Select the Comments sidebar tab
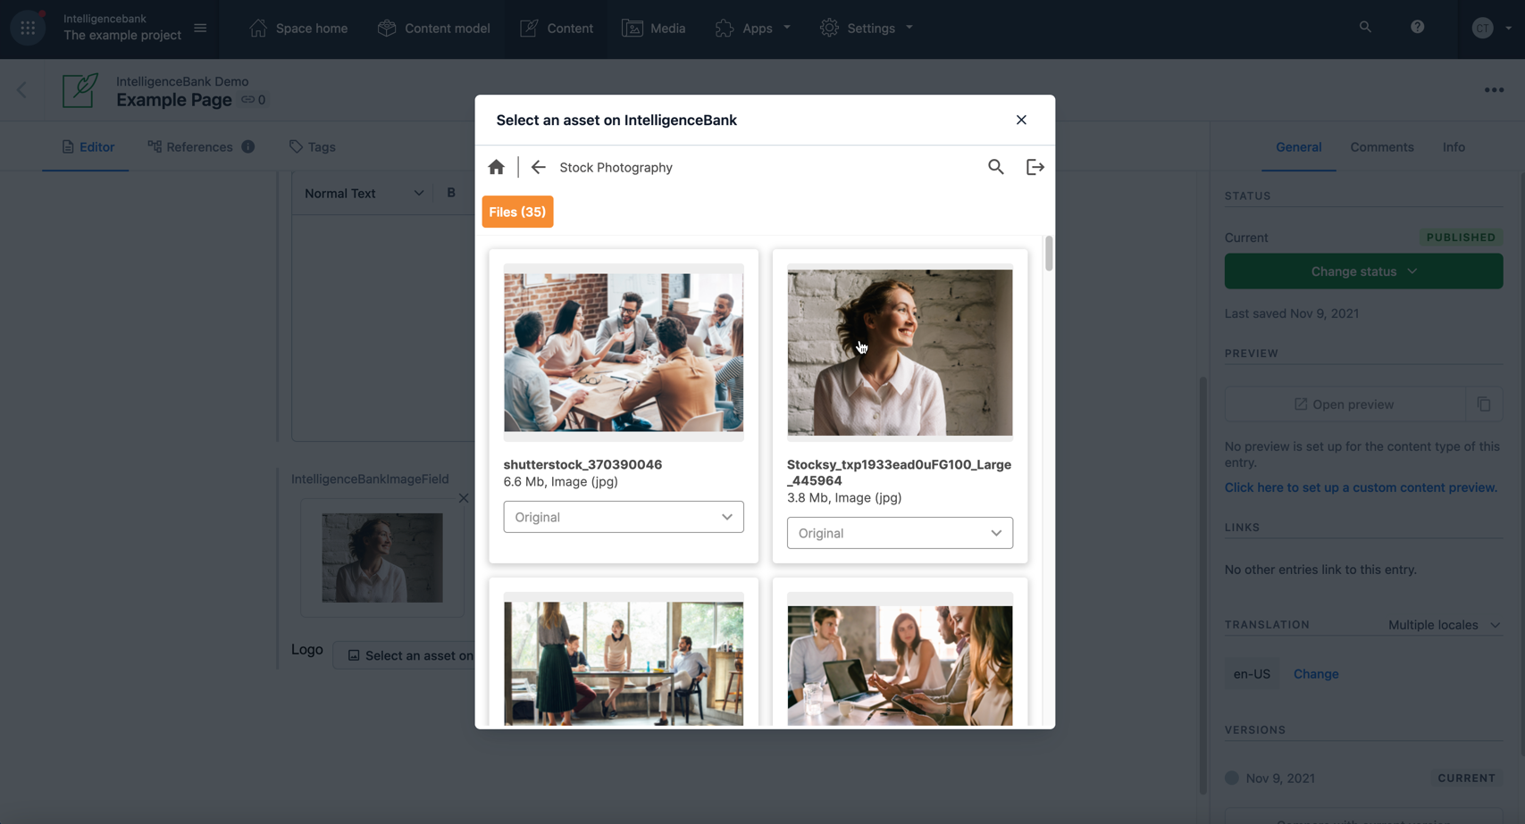1525x824 pixels. (x=1382, y=147)
